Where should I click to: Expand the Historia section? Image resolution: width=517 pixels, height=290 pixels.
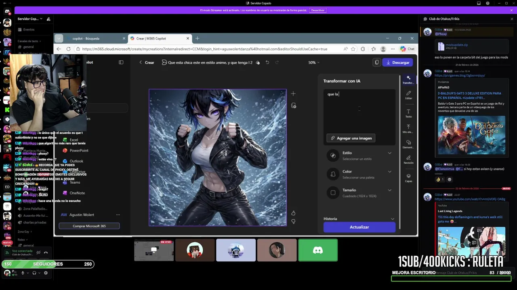tap(359, 219)
